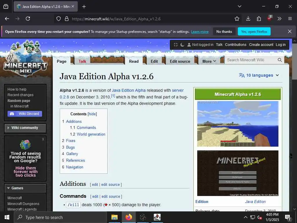This screenshot has width=297, height=223.
Task: Click Recent changes in sidebar
Action: (21, 95)
